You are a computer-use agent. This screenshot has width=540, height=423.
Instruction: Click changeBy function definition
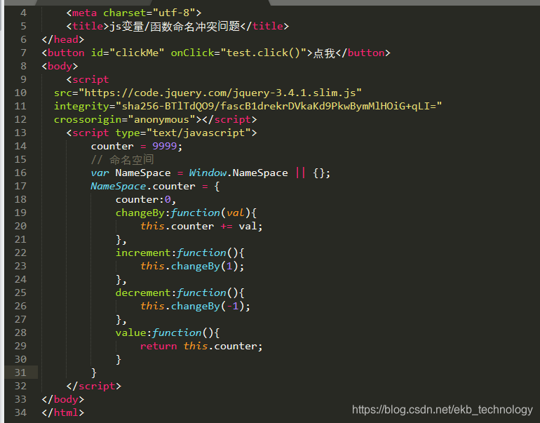(x=186, y=213)
